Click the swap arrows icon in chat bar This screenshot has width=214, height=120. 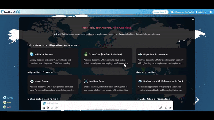pos(52,108)
